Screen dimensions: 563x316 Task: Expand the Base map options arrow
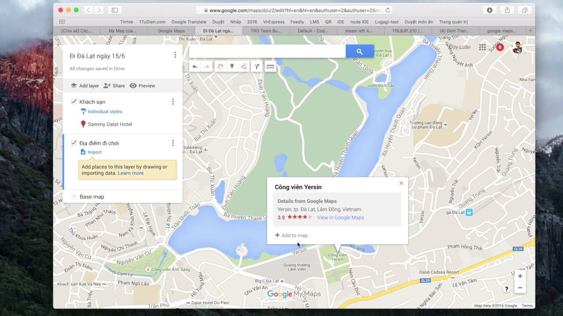pos(74,197)
